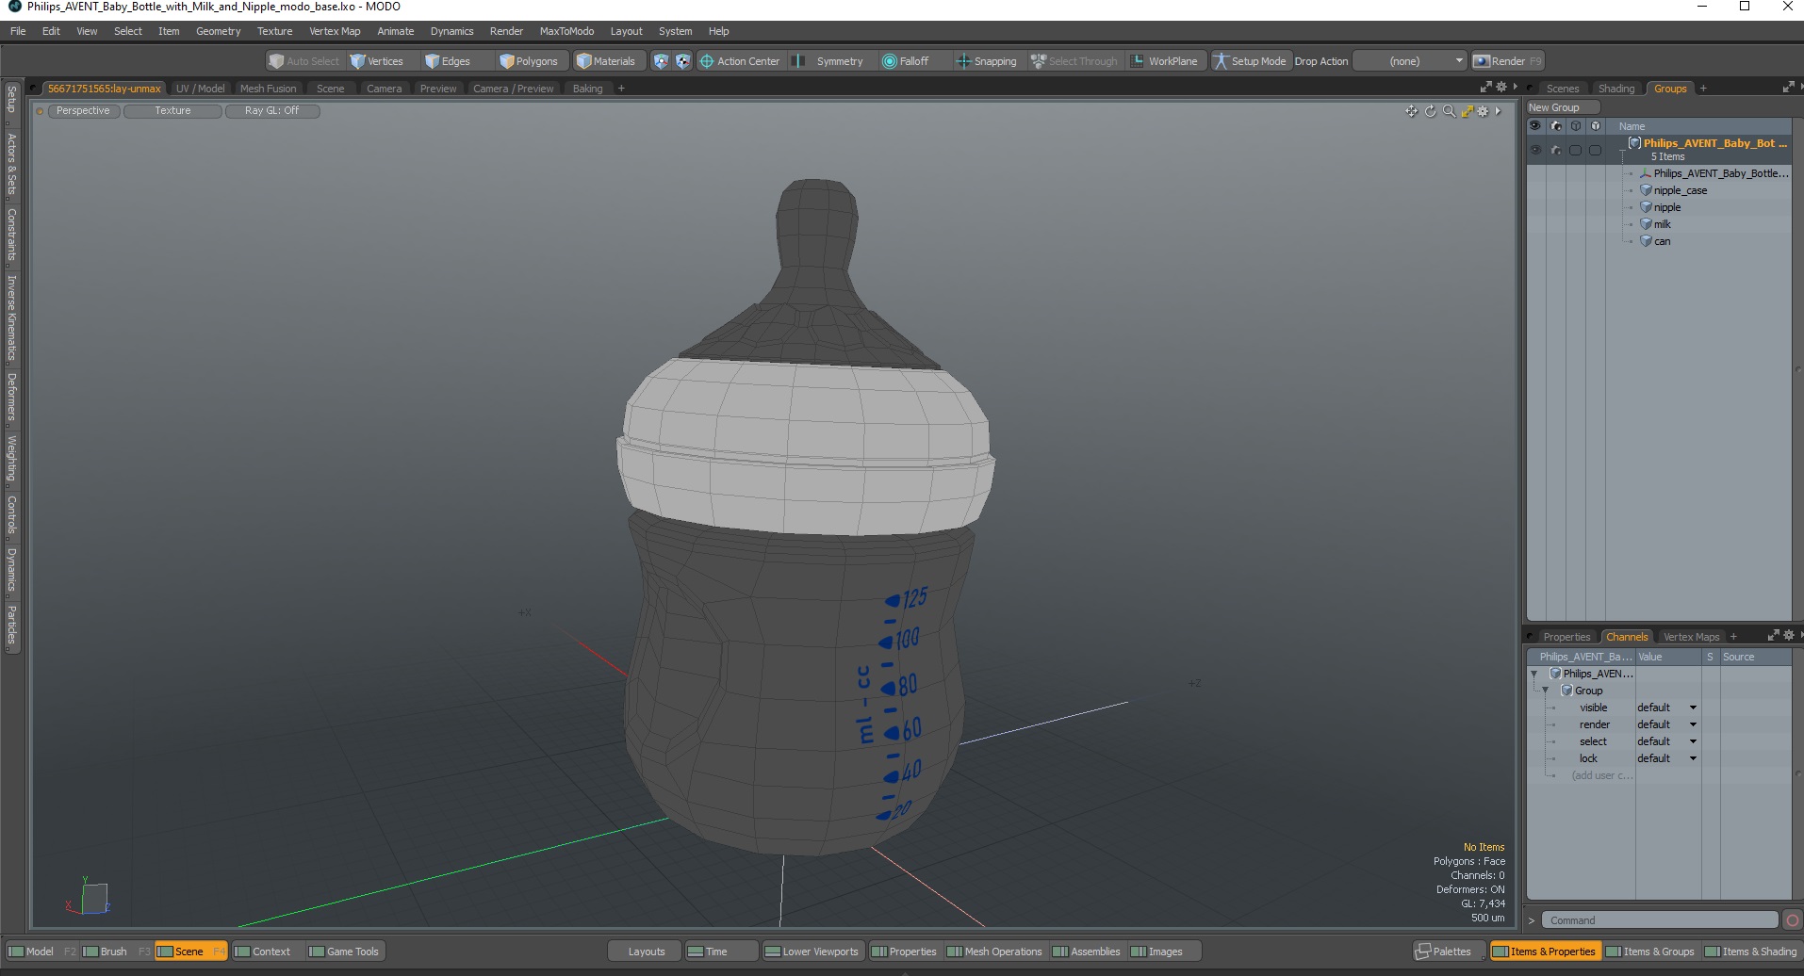The width and height of the screenshot is (1804, 976).
Task: Activate Polygons selection mode
Action: [x=529, y=61]
